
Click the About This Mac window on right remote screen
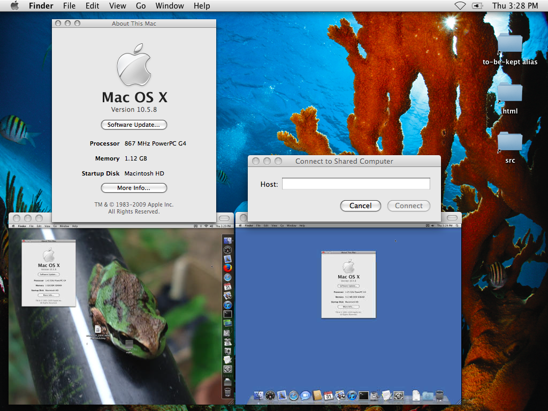point(348,285)
